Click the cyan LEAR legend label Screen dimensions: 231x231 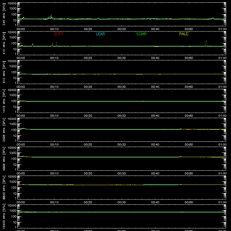pos(100,34)
